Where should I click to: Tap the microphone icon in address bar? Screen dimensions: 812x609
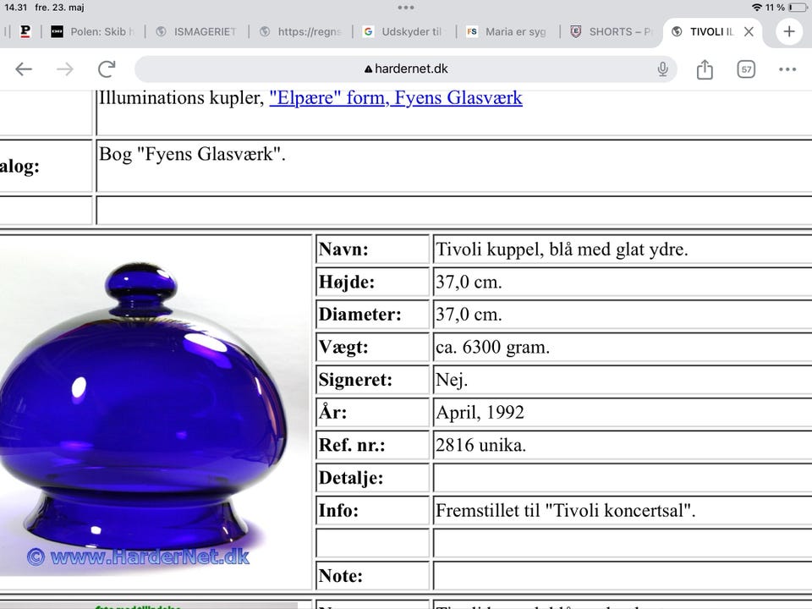click(662, 69)
